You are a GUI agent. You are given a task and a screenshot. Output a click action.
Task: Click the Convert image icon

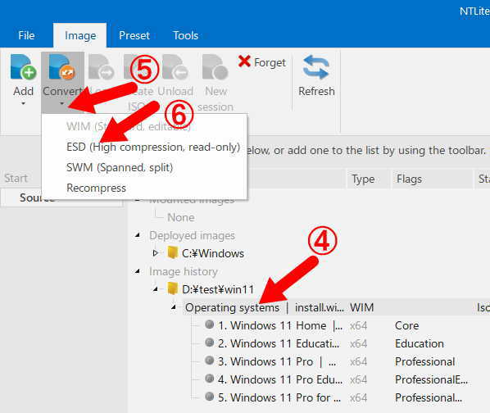click(62, 67)
